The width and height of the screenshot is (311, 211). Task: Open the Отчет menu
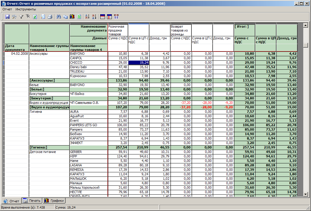[x=7, y=9]
